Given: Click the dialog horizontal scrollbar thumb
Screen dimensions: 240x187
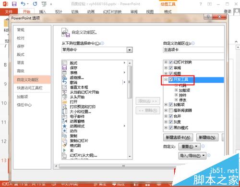Looking at the screenshot, I should click(123, 166).
